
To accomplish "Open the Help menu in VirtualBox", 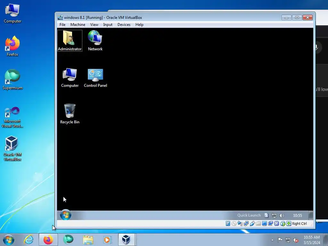I will pos(139,25).
